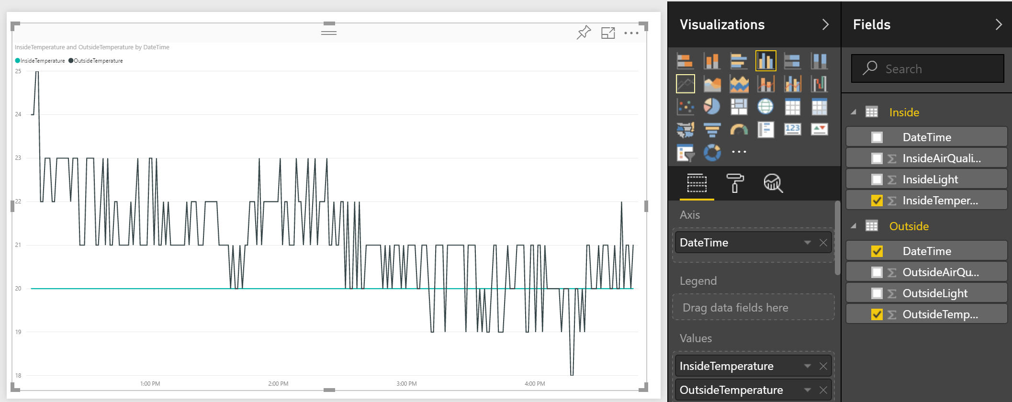Click the Outside table name
The height and width of the screenshot is (402, 1012).
click(x=909, y=226)
